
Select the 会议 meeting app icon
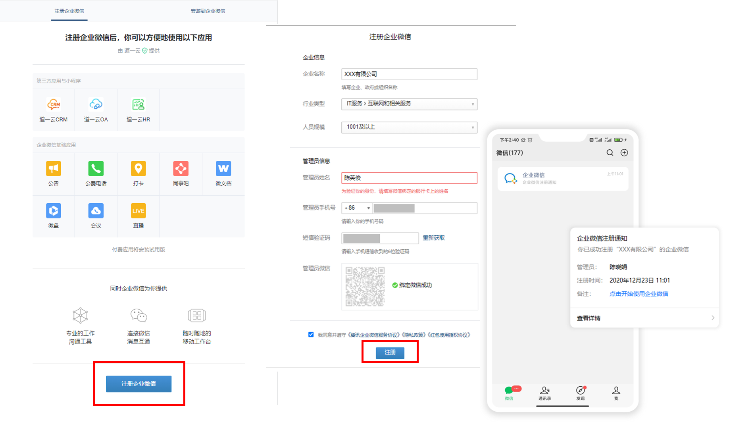click(x=96, y=211)
